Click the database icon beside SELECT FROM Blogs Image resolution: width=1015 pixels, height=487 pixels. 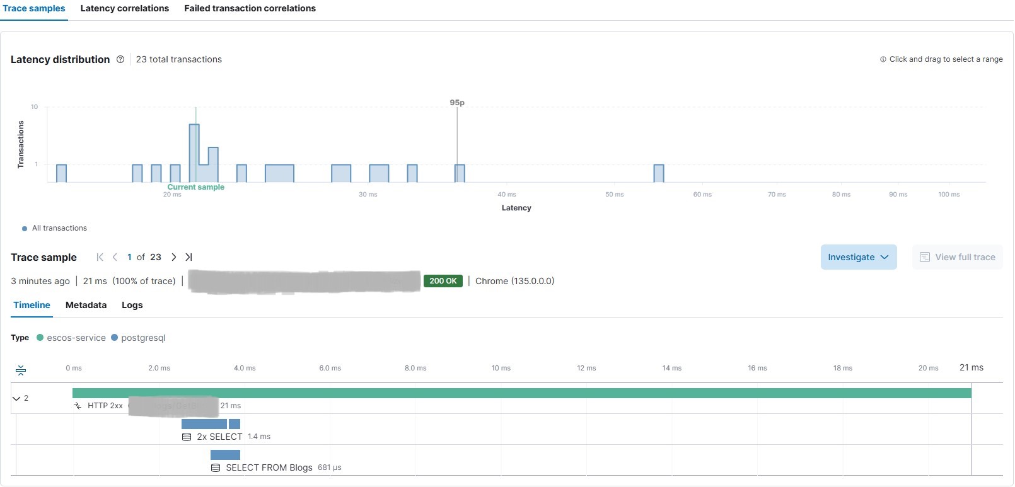[x=216, y=467]
